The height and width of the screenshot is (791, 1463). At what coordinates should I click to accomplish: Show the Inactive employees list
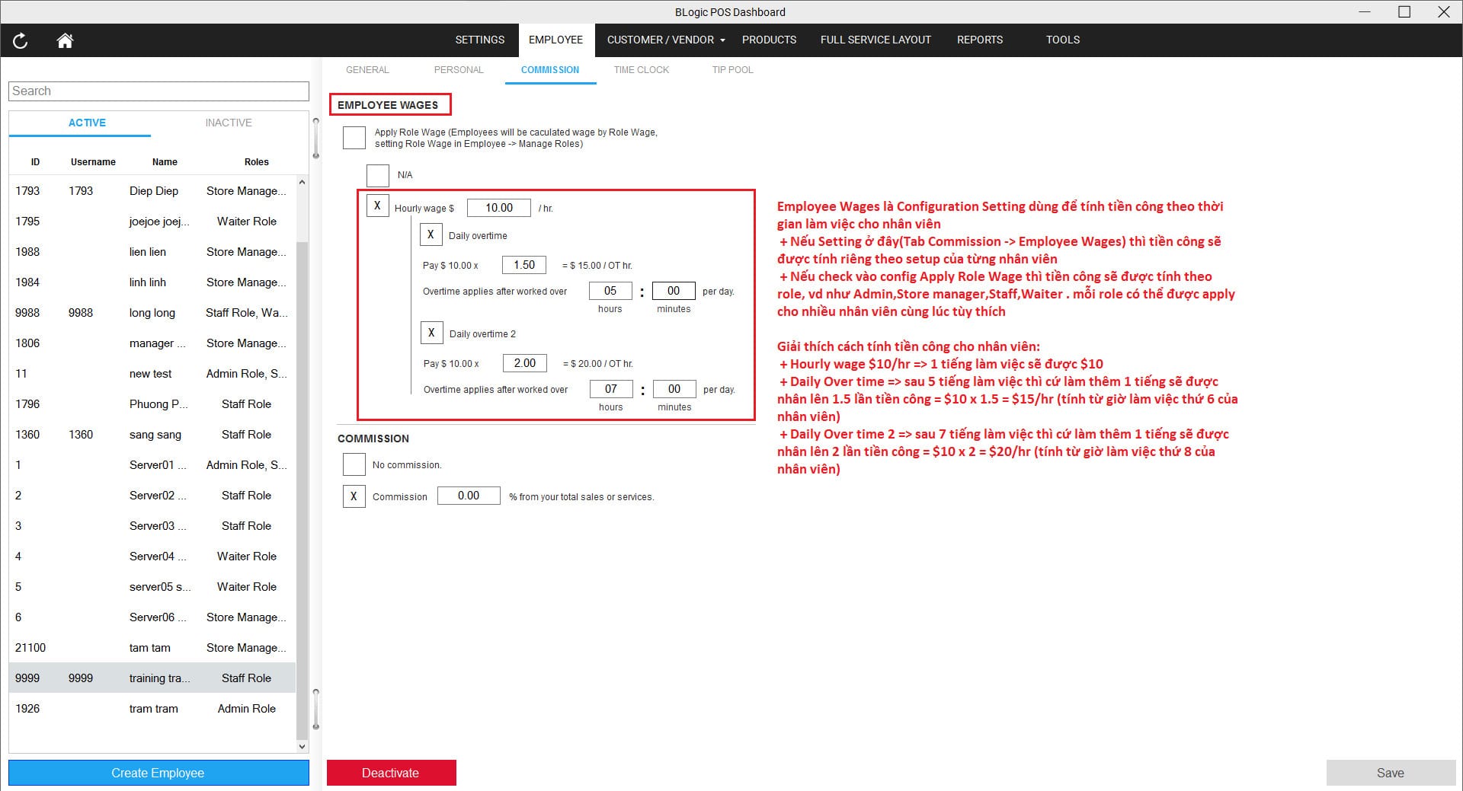(228, 123)
